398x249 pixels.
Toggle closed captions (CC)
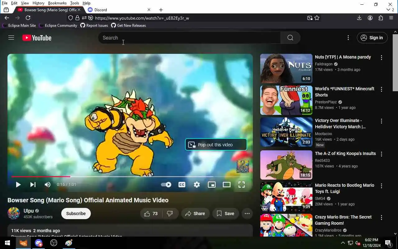182,185
